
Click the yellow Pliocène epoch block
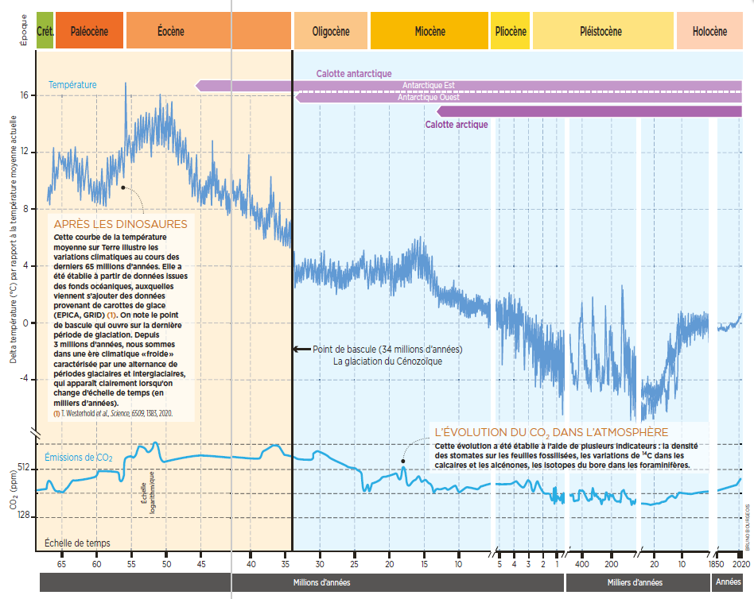pos(510,32)
